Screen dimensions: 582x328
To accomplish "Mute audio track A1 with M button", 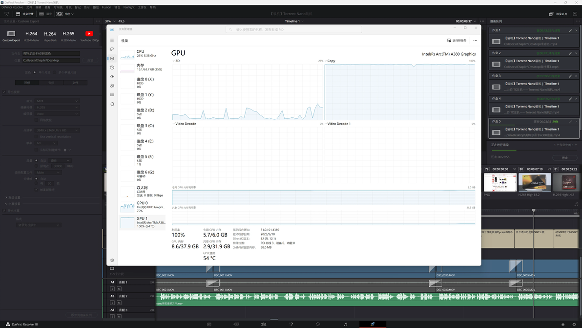I will click(x=119, y=288).
